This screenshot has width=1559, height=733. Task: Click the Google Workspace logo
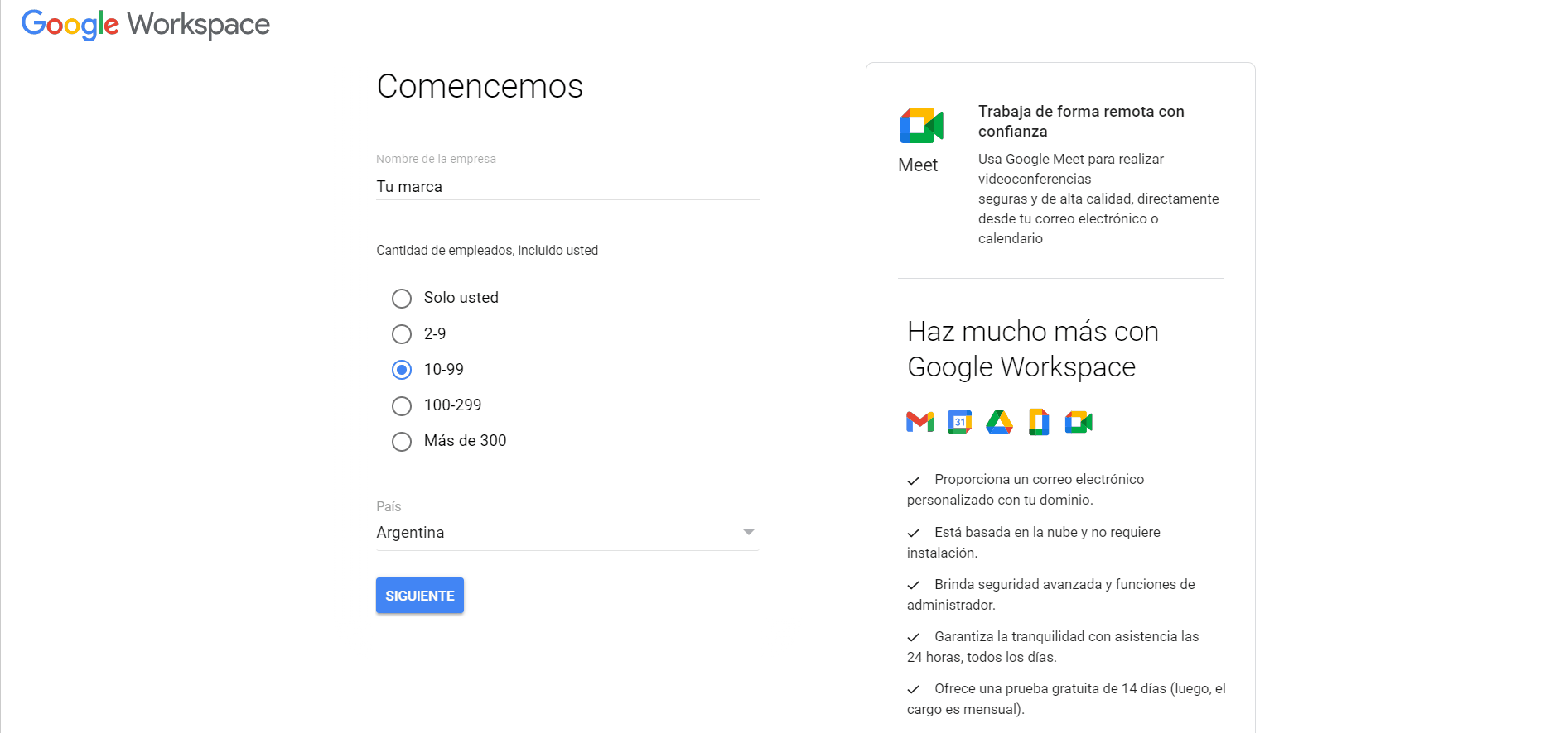(x=146, y=24)
